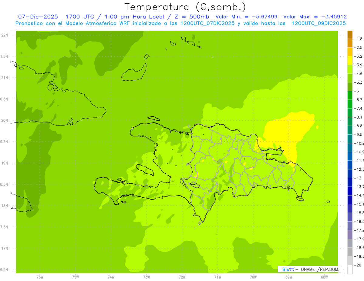Click the purple swatch between -17.2 and -17.9
364x281 pixels.
coord(350,235)
